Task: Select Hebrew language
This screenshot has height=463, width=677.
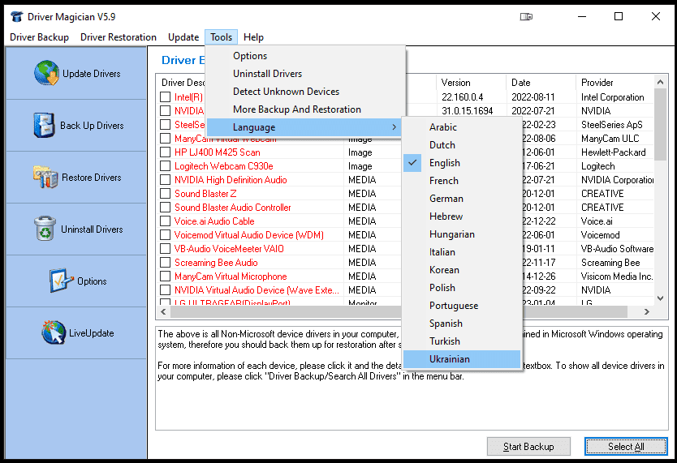Action: pyautogui.click(x=462, y=216)
